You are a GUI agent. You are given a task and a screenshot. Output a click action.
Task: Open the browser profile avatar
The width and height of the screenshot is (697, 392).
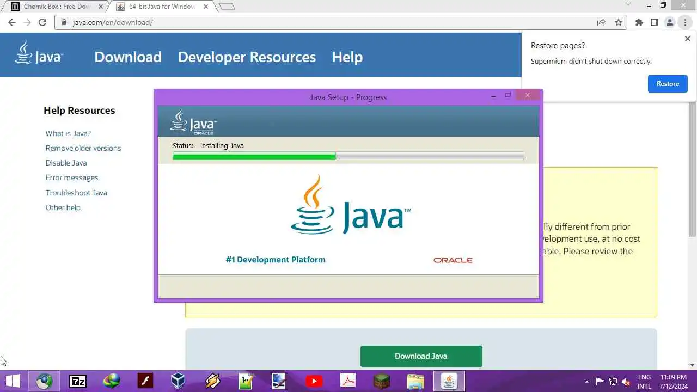coord(670,22)
